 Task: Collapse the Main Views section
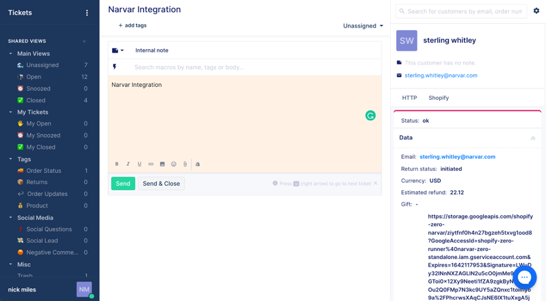click(10, 54)
